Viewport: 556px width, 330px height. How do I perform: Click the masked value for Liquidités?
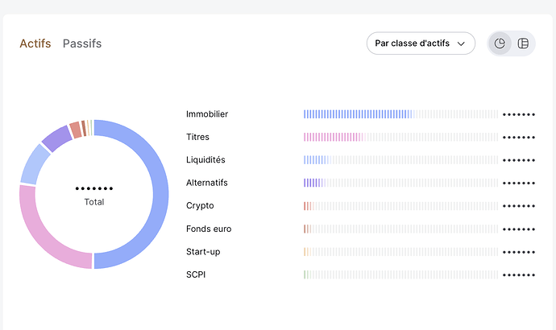[x=519, y=160]
